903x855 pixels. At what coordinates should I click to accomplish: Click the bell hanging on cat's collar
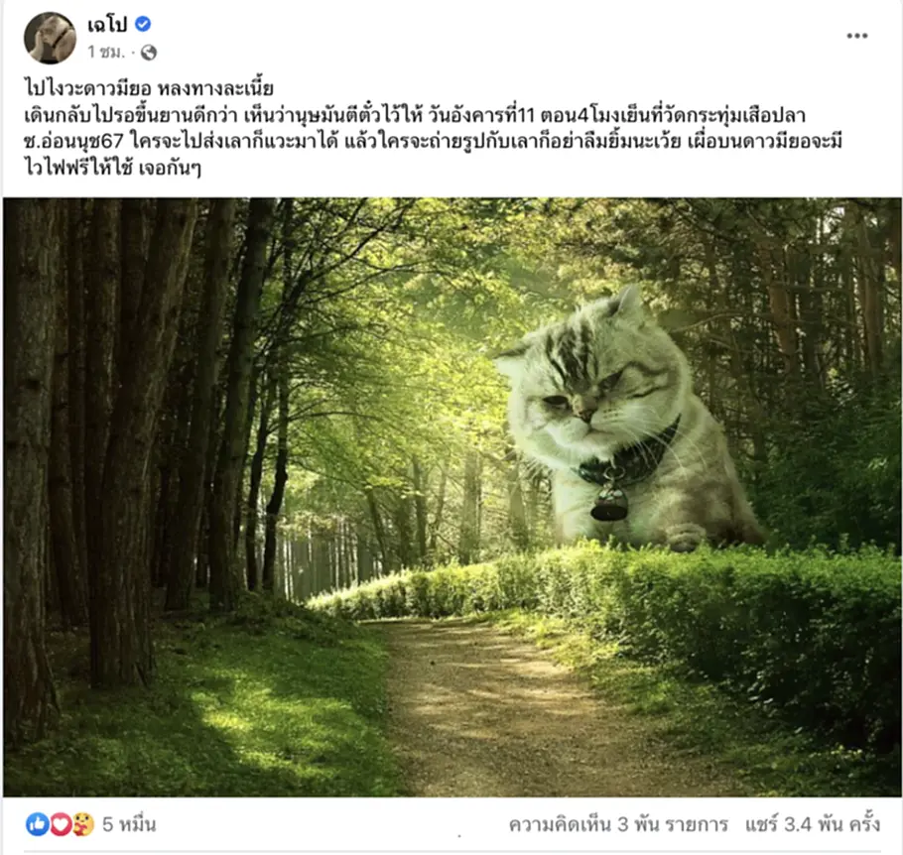click(608, 503)
